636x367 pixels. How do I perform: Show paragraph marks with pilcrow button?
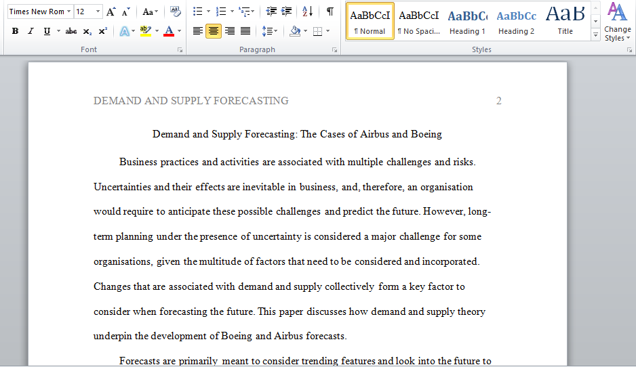330,12
